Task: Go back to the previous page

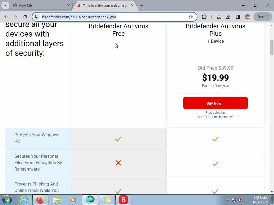Action: (6, 17)
